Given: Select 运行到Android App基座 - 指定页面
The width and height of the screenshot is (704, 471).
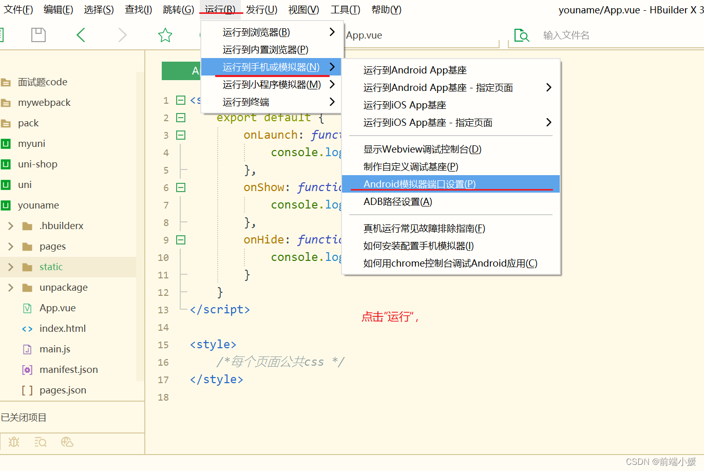Looking at the screenshot, I should [451, 88].
